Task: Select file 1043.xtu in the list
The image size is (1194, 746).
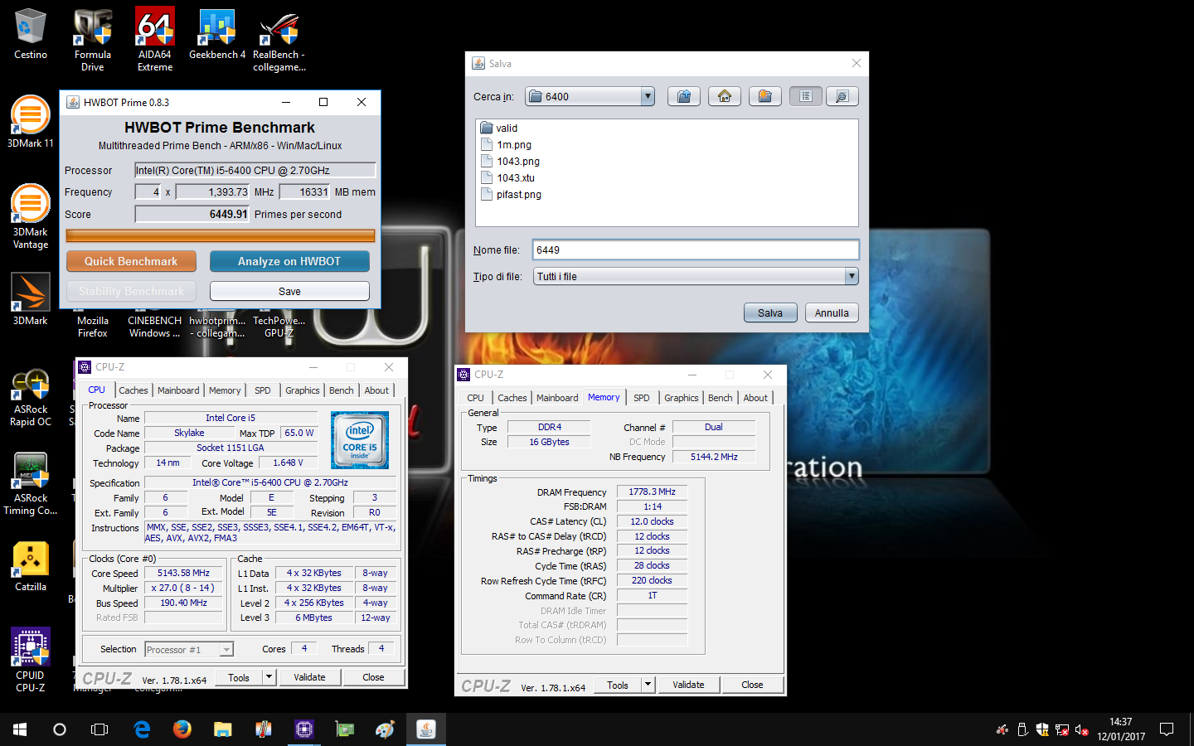Action: pos(507,177)
